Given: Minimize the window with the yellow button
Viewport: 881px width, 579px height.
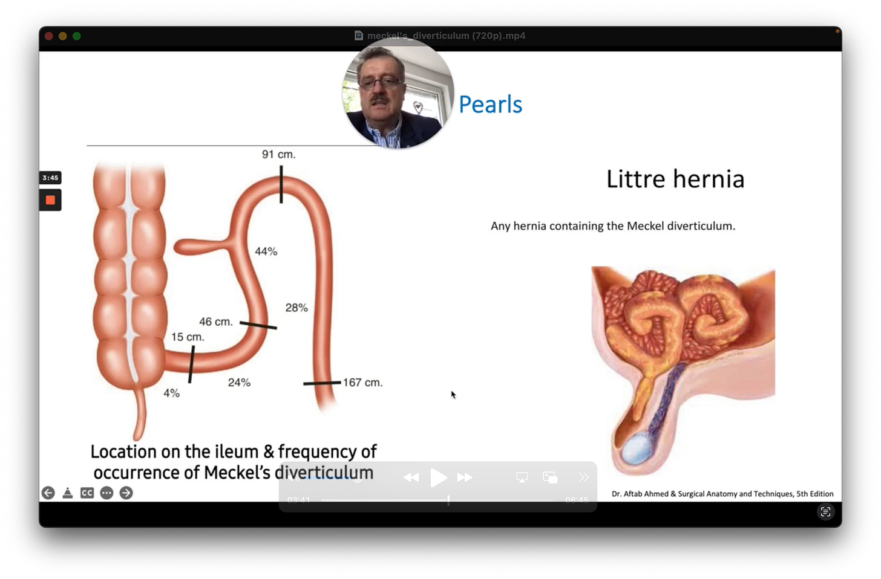Looking at the screenshot, I should 63,36.
